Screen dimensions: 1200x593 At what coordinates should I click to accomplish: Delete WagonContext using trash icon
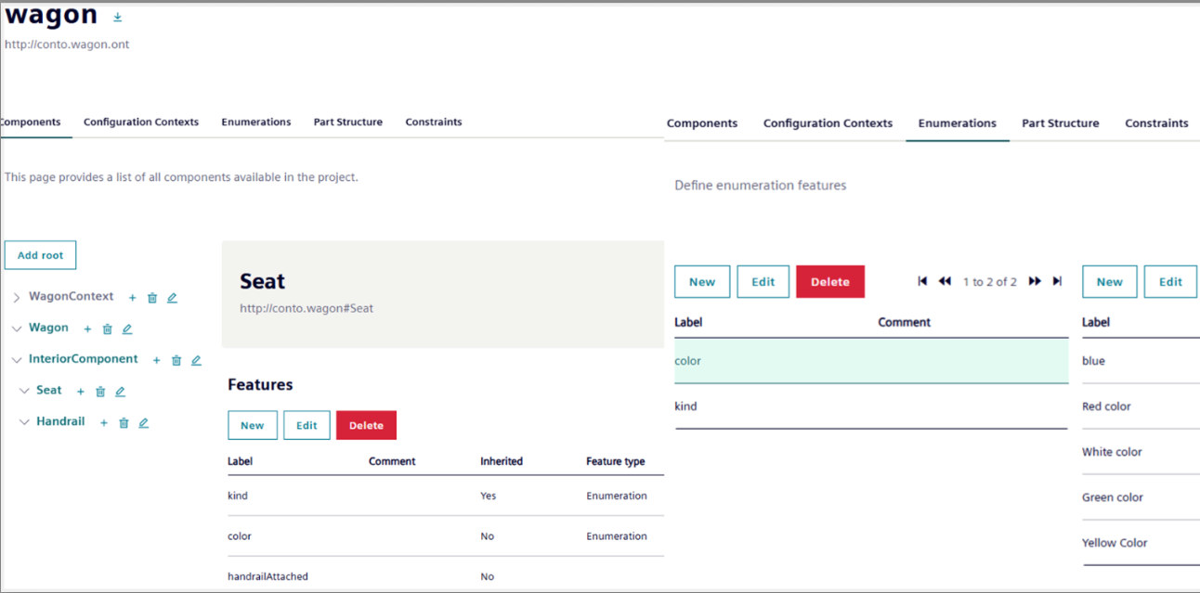(152, 298)
